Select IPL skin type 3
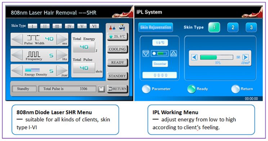 251,27
